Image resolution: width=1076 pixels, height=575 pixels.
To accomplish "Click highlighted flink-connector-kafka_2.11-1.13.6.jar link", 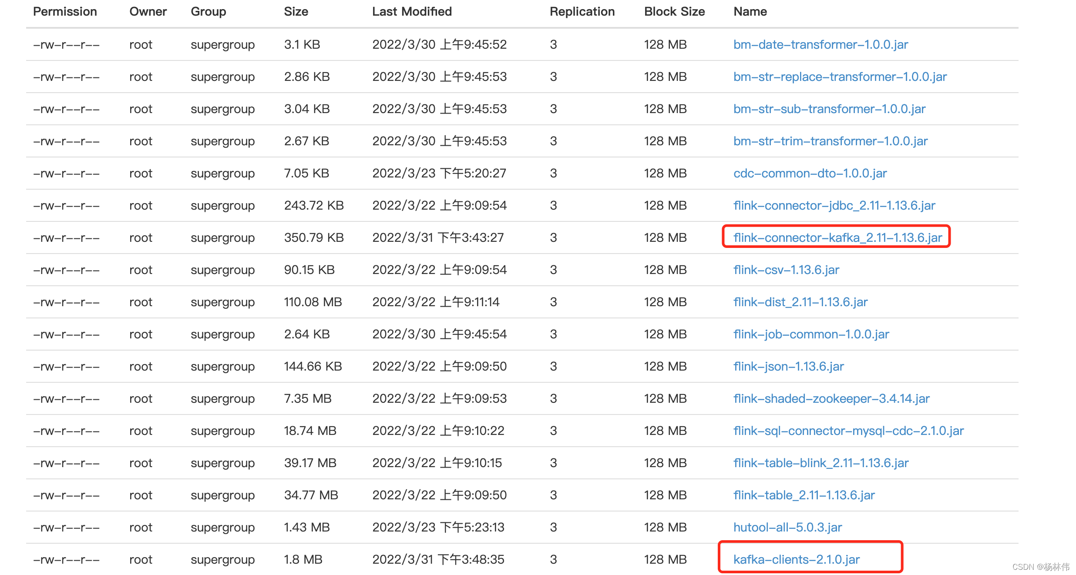I will (x=837, y=237).
